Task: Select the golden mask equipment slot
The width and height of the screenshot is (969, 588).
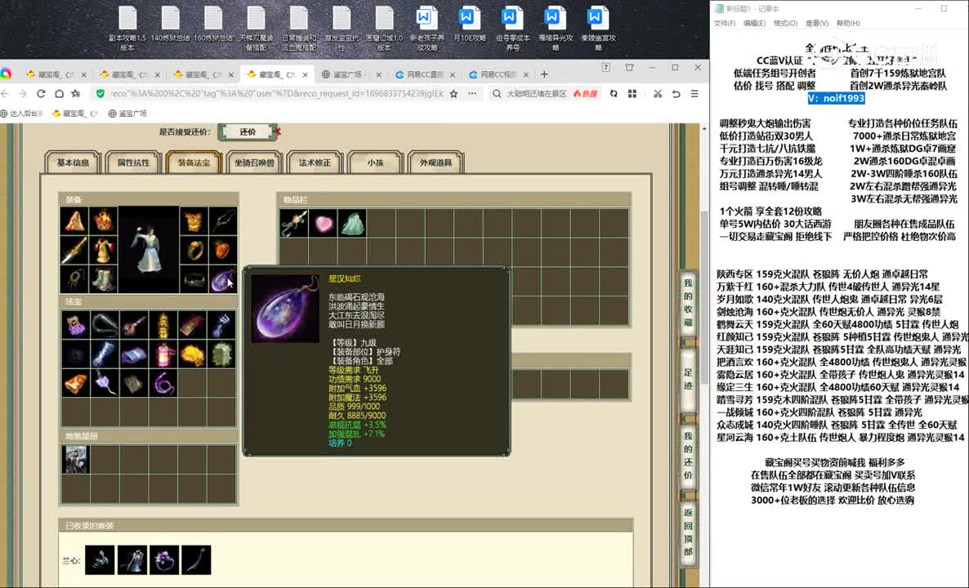Action: coord(194,221)
